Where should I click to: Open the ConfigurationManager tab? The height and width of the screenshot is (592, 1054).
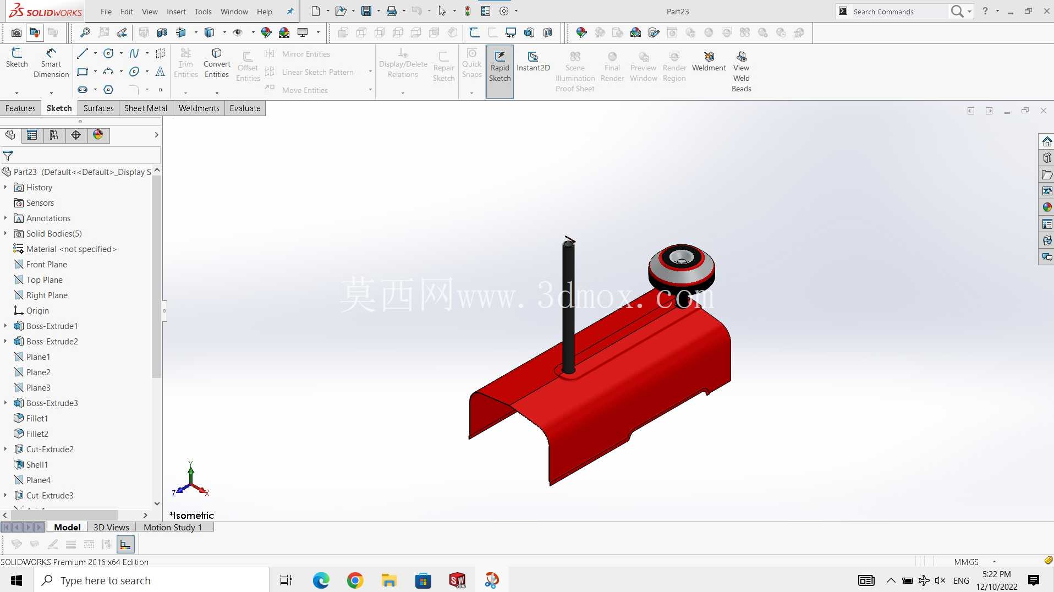pos(54,135)
